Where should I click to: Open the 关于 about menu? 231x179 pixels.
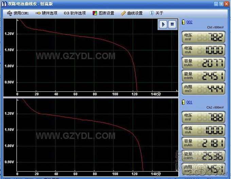coord(157,13)
